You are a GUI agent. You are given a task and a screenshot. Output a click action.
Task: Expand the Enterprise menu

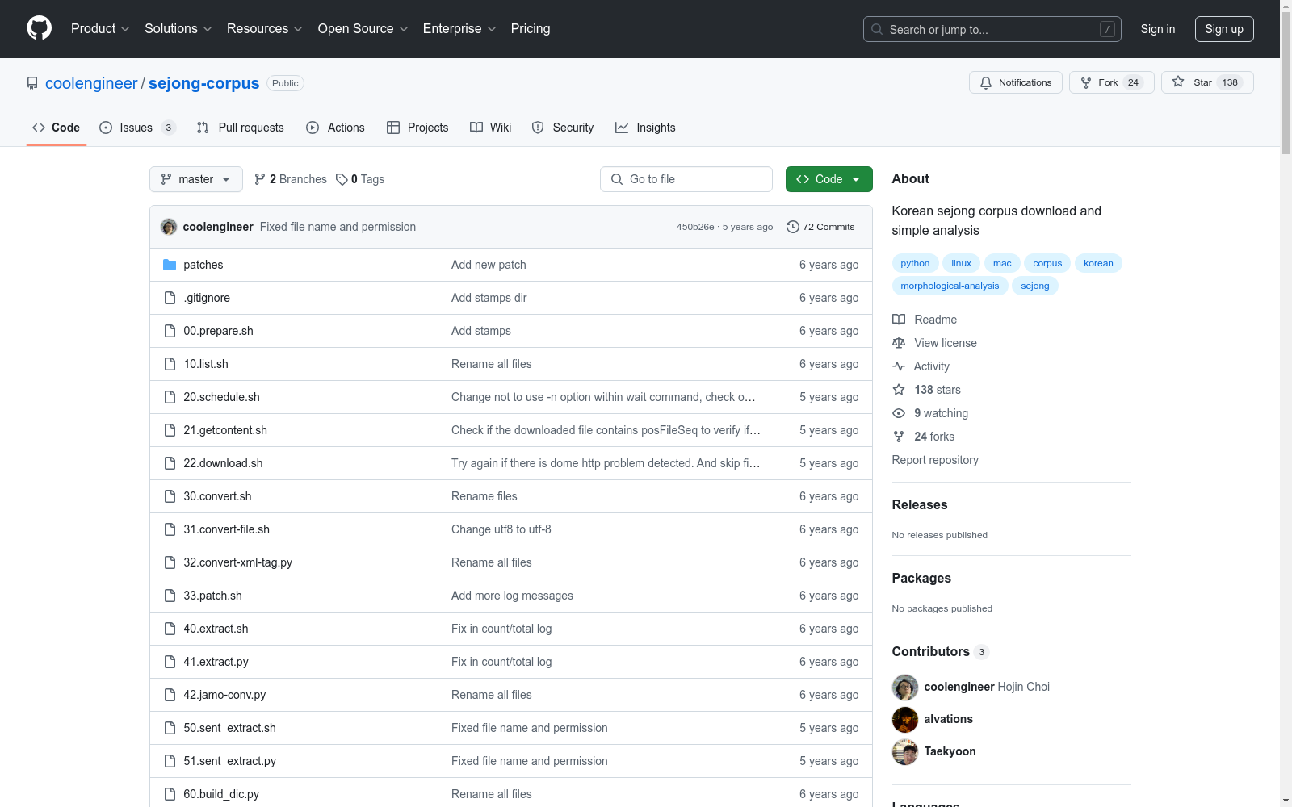click(x=459, y=28)
